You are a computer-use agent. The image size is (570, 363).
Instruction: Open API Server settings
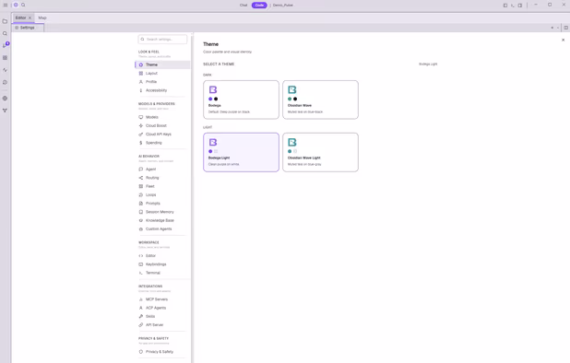coord(162,325)
